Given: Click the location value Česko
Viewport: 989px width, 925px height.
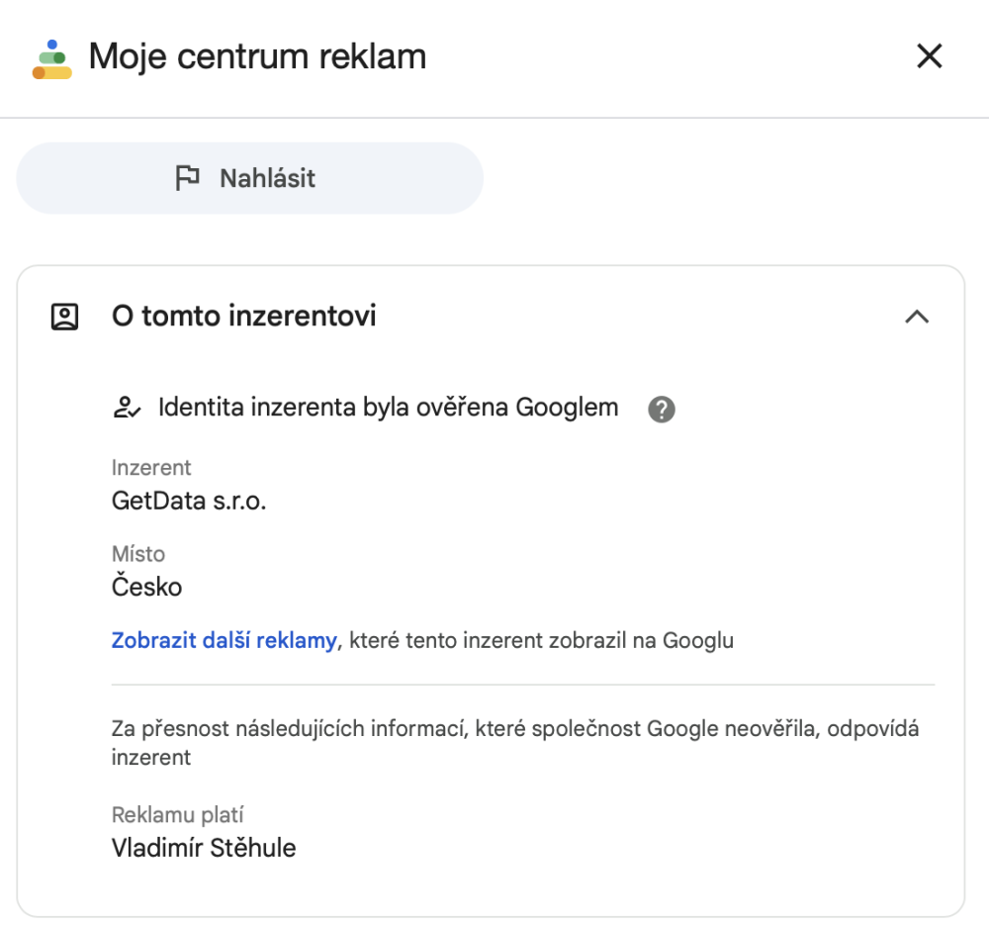Looking at the screenshot, I should click(x=146, y=587).
